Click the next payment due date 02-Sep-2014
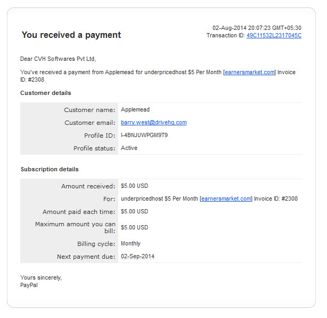Screen dimensions: 327x318 click(137, 256)
